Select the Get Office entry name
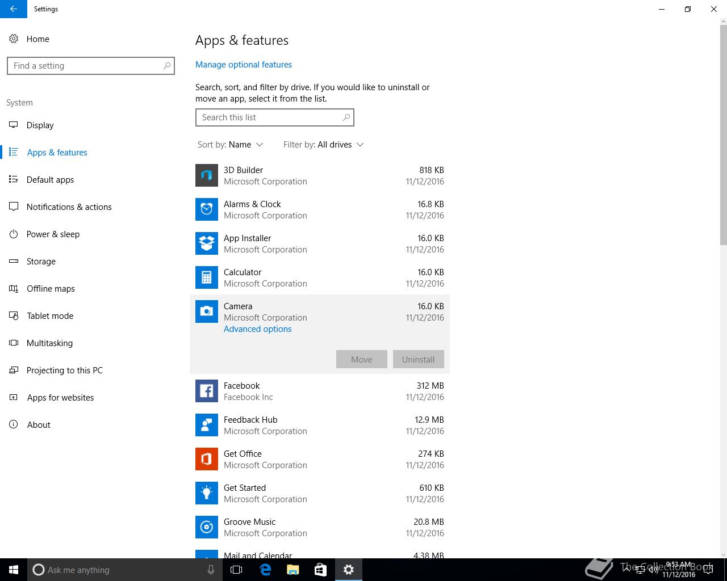 tap(243, 454)
